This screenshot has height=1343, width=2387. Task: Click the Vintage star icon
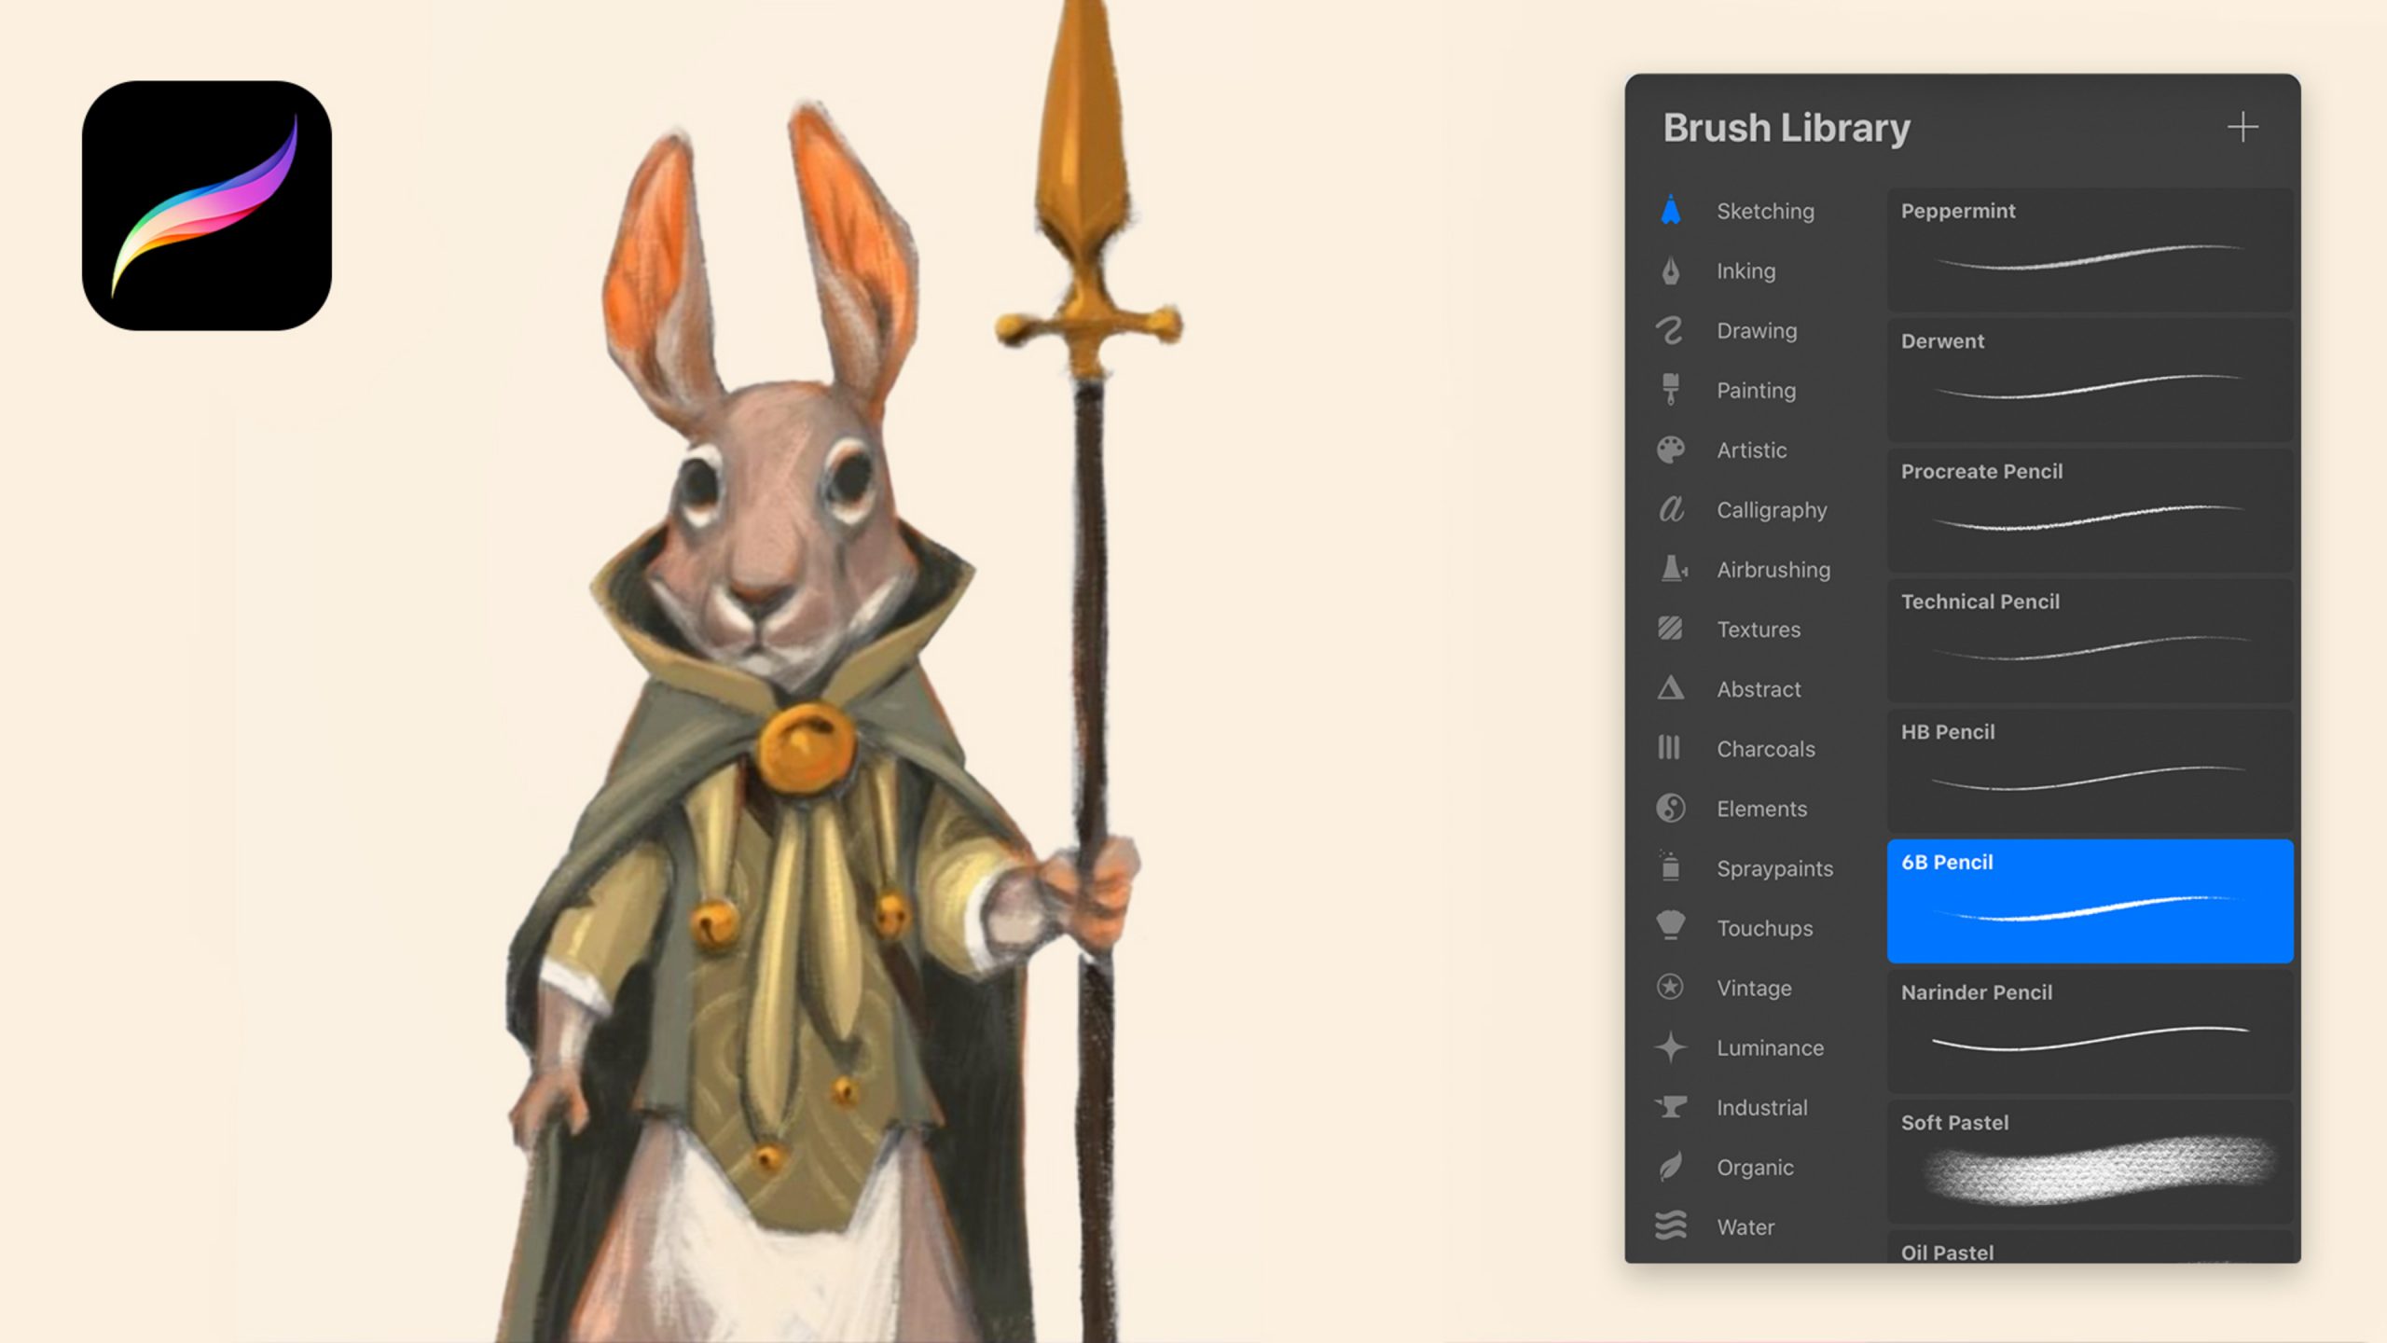1670,987
